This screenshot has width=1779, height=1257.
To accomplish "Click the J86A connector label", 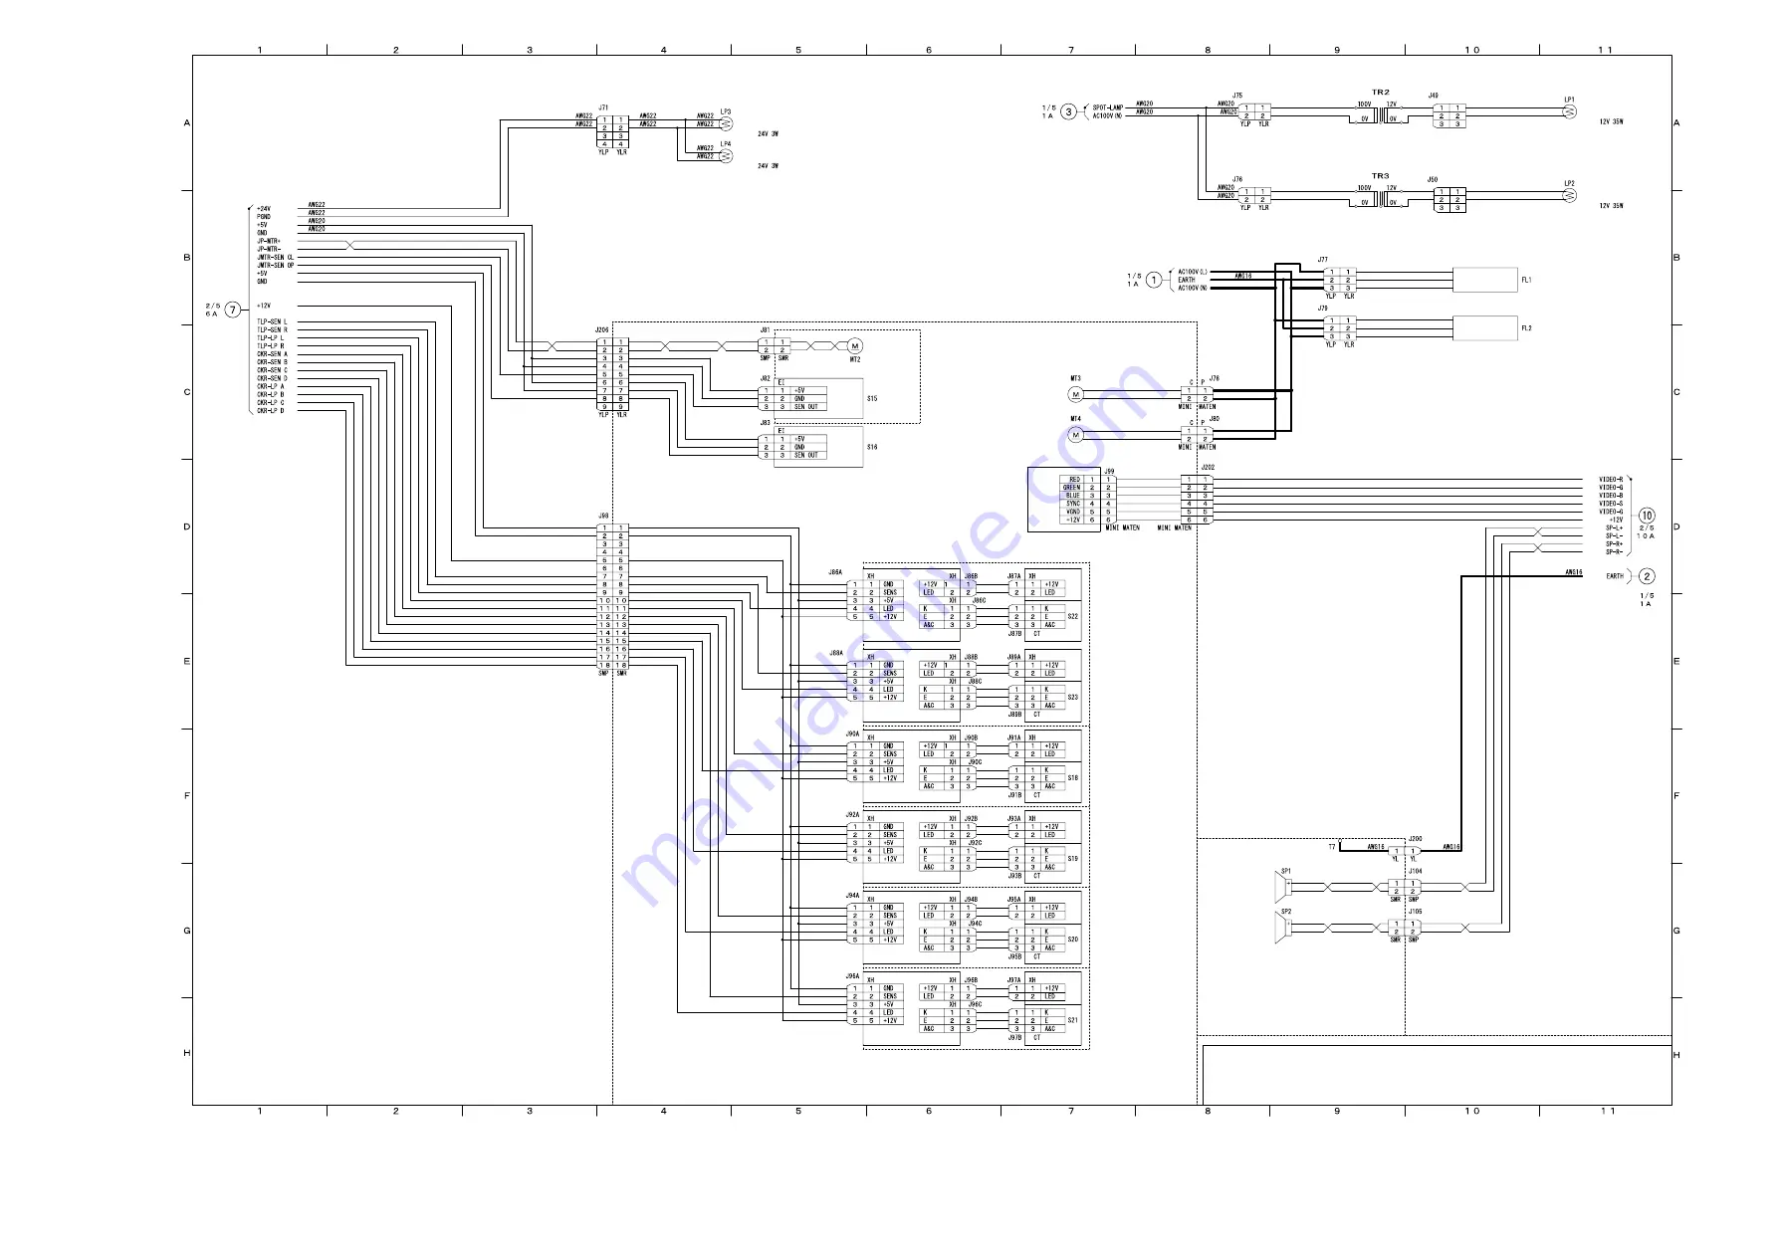I will pyautogui.click(x=836, y=572).
